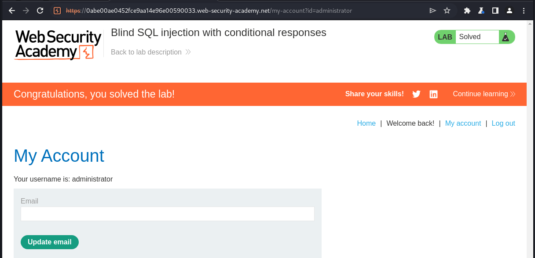Image resolution: width=535 pixels, height=258 pixels.
Task: Click the green lab flask status icon
Action: click(x=506, y=37)
